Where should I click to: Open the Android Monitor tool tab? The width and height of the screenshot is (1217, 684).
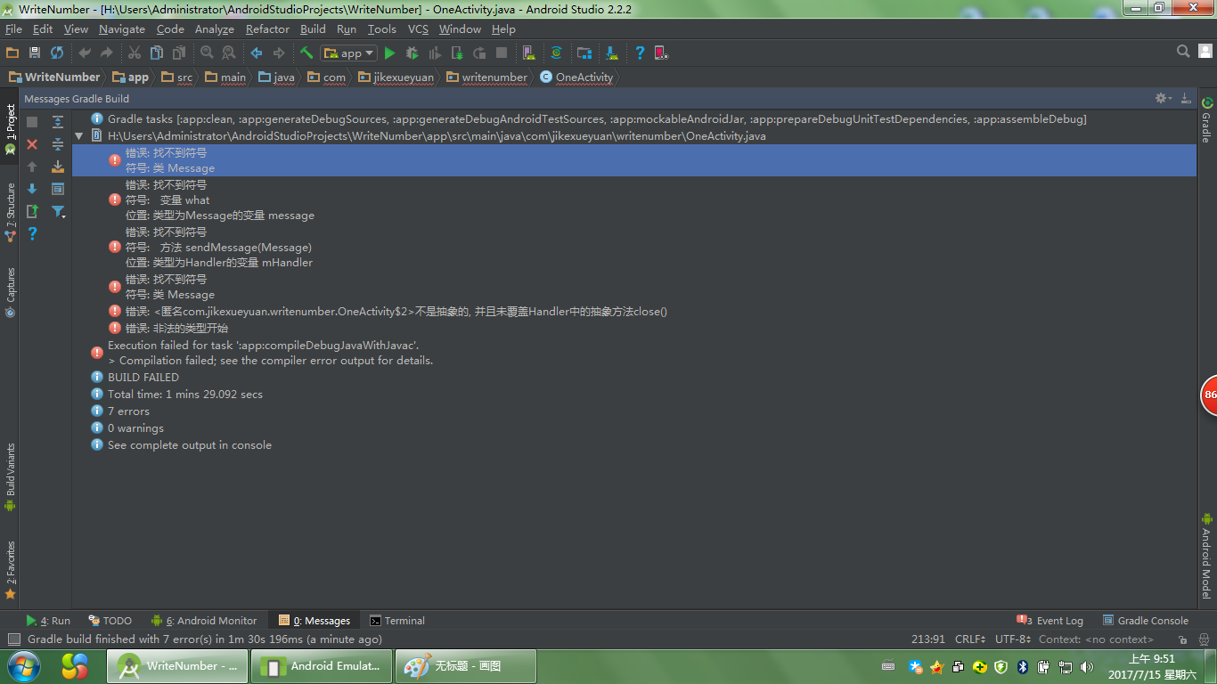[x=204, y=621]
